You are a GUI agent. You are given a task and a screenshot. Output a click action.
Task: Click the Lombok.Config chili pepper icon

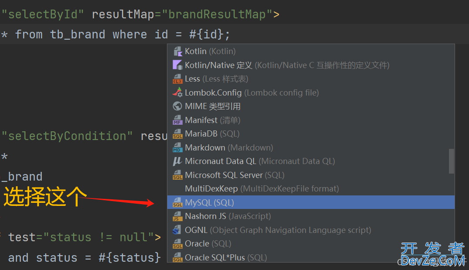coord(178,93)
